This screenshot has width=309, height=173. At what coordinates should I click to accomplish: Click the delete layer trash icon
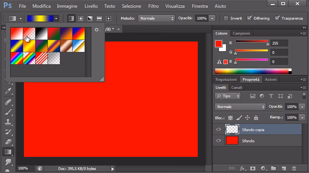tap(294, 168)
